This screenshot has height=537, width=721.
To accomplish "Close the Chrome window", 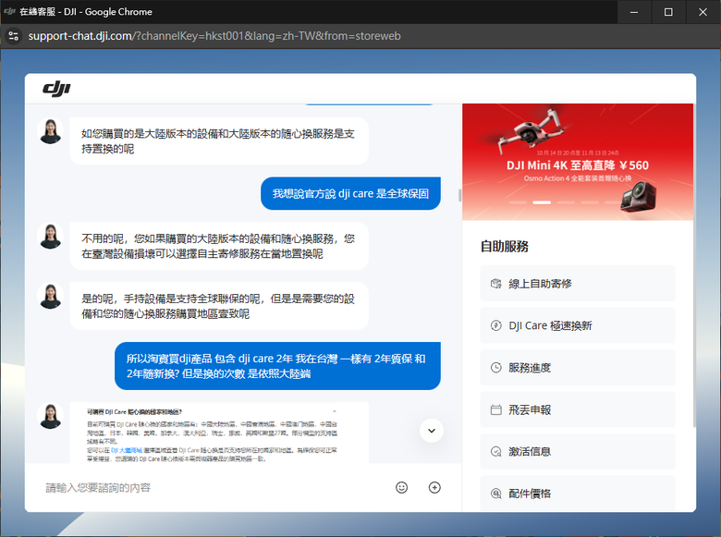I will [x=703, y=12].
